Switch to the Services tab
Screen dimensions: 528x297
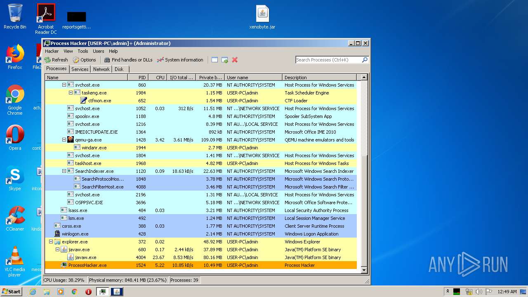(x=80, y=69)
